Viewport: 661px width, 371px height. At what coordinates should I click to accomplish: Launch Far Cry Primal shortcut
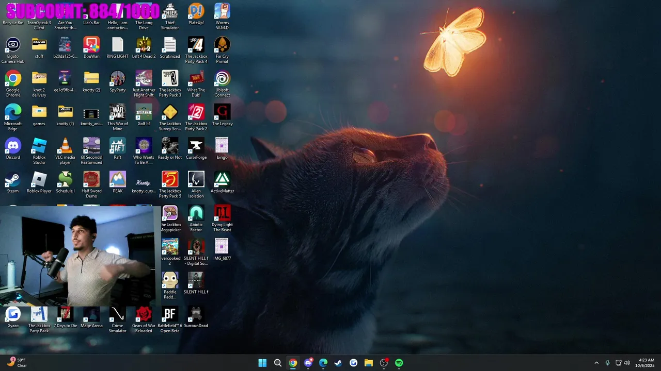[222, 50]
